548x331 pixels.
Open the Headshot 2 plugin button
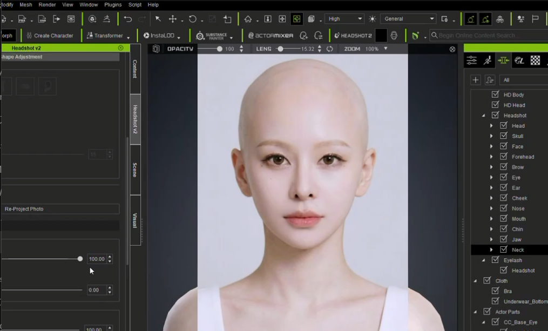[353, 36]
